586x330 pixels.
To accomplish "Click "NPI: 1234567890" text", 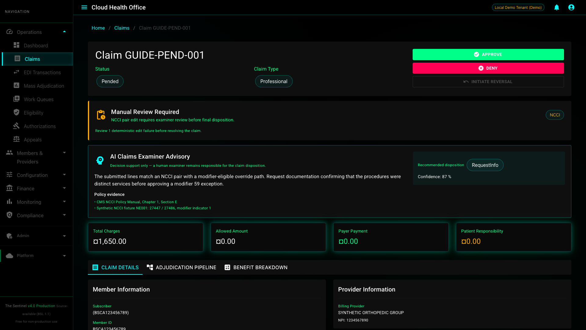I will (353, 320).
